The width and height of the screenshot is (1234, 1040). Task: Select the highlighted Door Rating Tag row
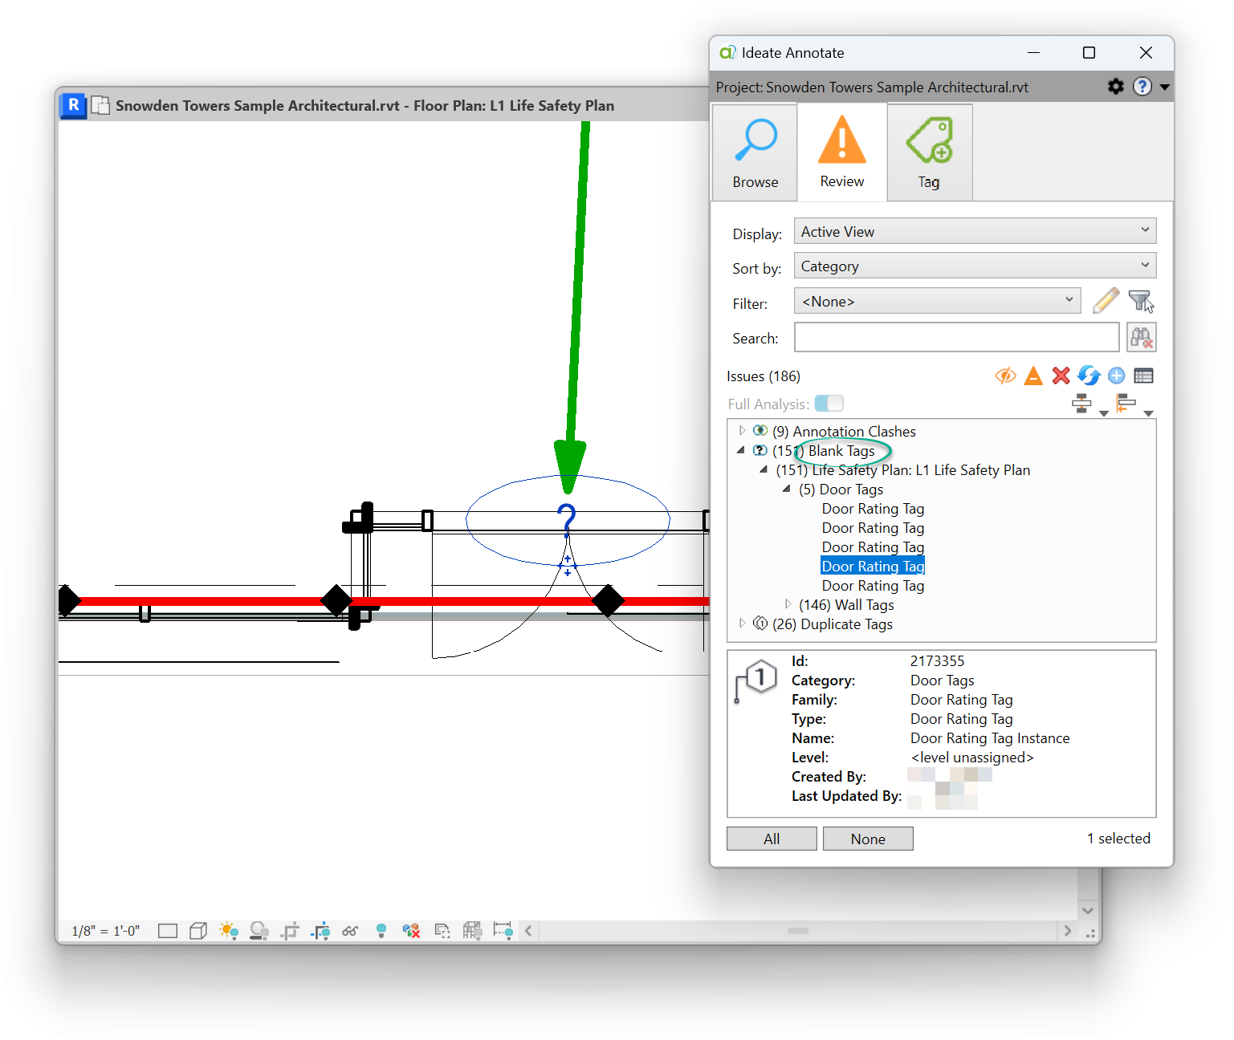coord(873,566)
